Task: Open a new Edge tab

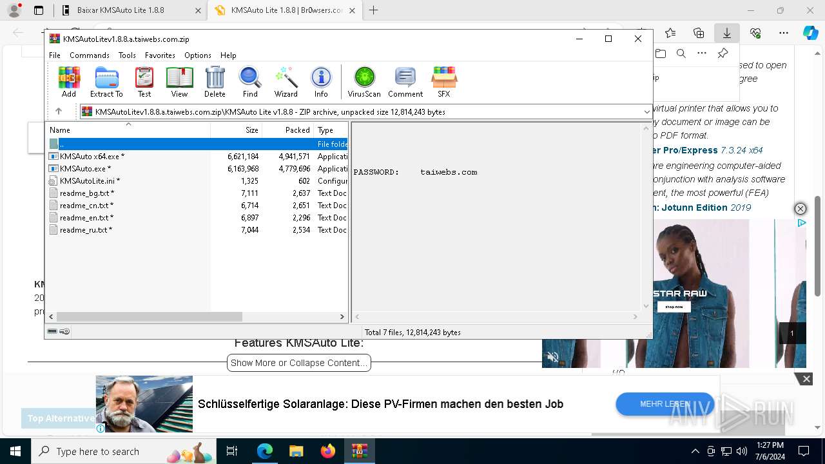Action: coord(374,10)
